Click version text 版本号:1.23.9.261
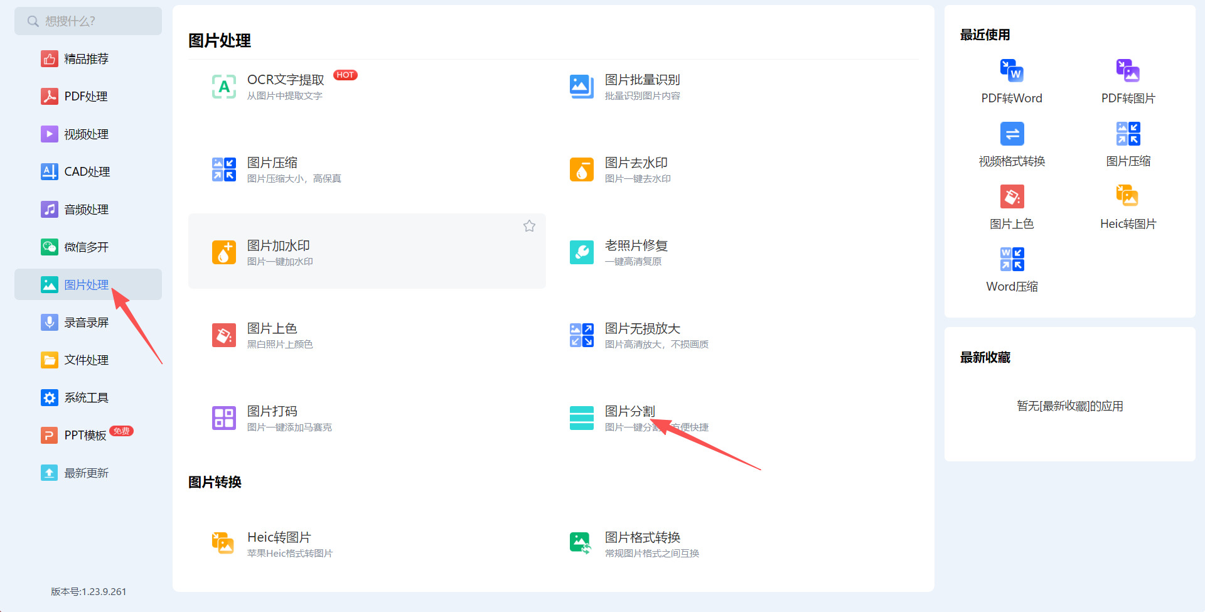Screen dimensions: 1205x612 click(x=88, y=591)
